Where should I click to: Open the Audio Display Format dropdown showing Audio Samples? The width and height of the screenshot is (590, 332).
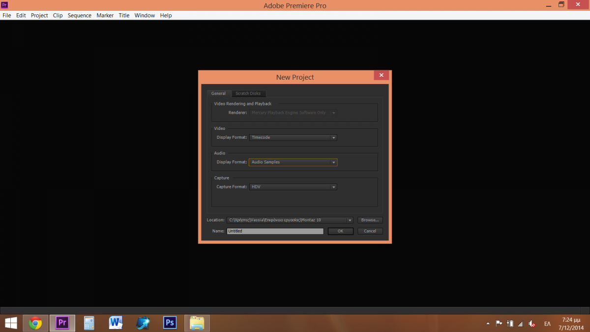[x=293, y=162]
